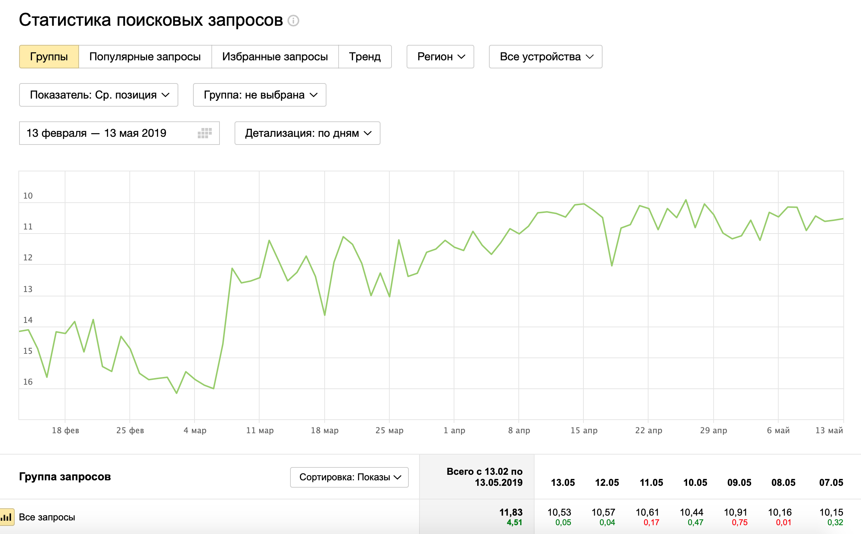Switch to Группы tab
This screenshot has width=861, height=534.
[x=49, y=57]
